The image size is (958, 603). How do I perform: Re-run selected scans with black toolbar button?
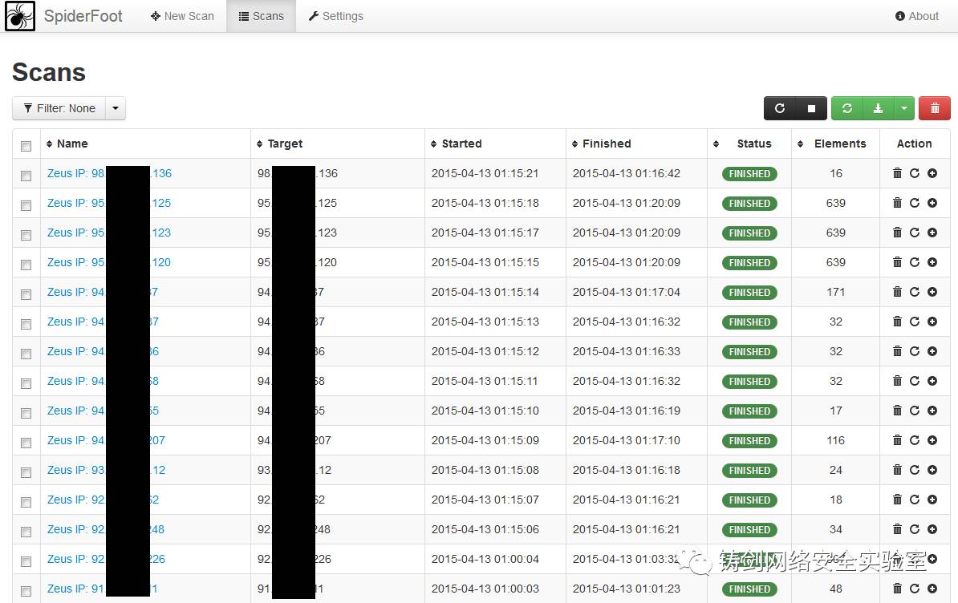point(780,108)
